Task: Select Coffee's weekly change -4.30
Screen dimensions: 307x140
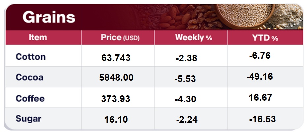Action: [186, 98]
